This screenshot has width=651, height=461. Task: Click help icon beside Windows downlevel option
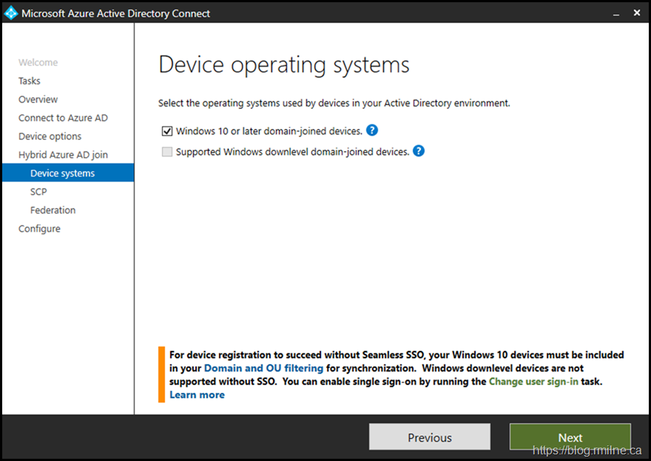[x=419, y=151]
